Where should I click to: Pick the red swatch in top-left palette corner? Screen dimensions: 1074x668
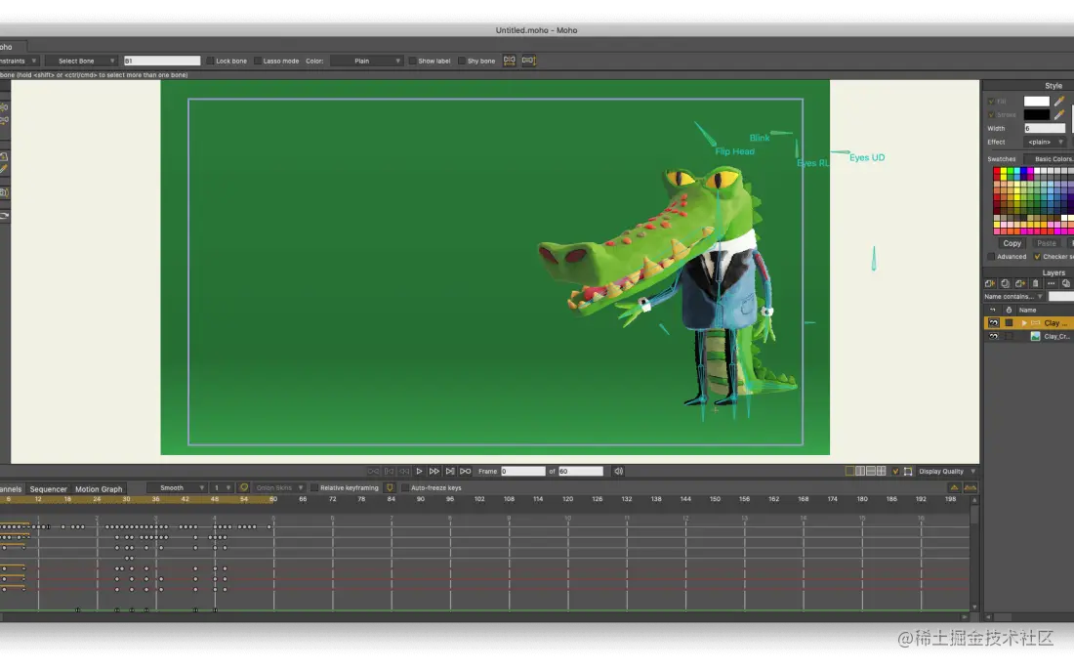(x=997, y=171)
